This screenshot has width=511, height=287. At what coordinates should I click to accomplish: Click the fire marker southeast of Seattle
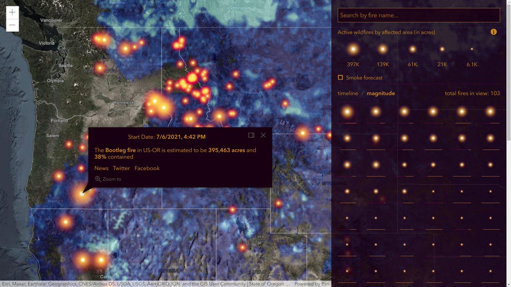[100, 68]
